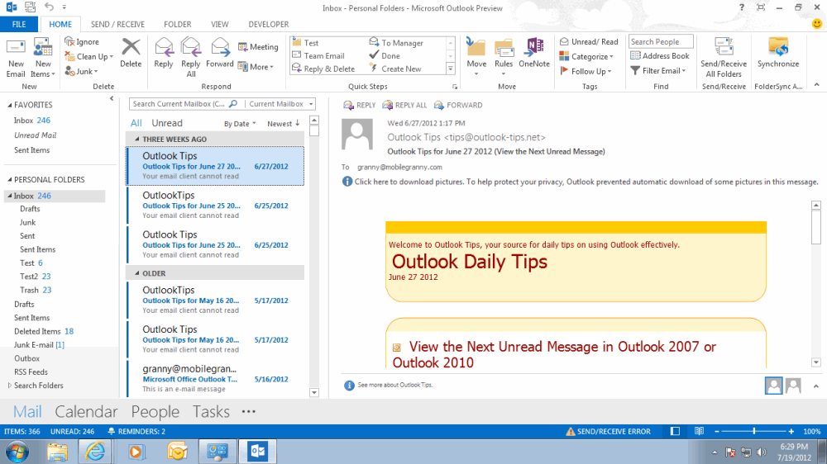Toggle Newest sort order
This screenshot has width=827, height=464.
pos(283,124)
